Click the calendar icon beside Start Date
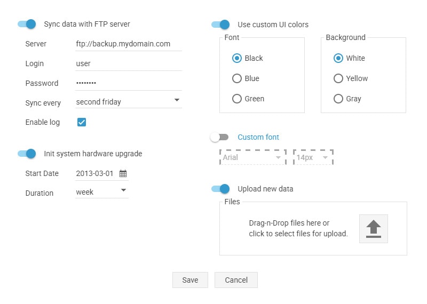The width and height of the screenshot is (427, 304). point(123,174)
